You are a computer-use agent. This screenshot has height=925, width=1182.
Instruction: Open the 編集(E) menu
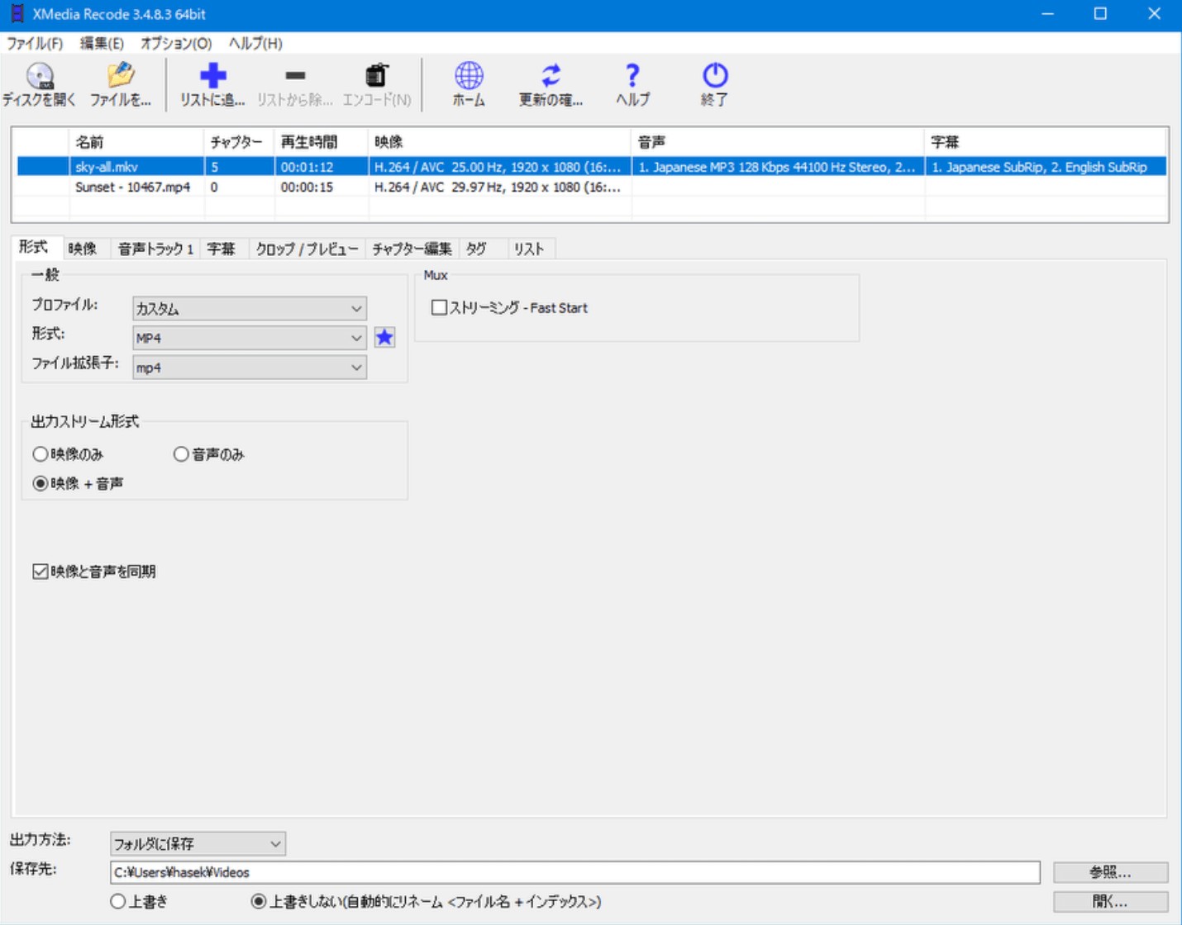point(102,43)
